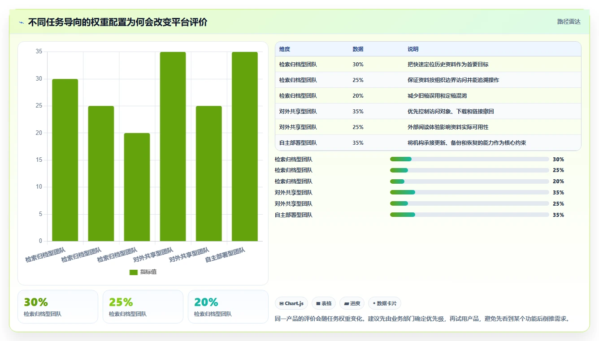The width and height of the screenshot is (599, 341).
Task: Click the blue icon before the page title
Action: point(21,22)
